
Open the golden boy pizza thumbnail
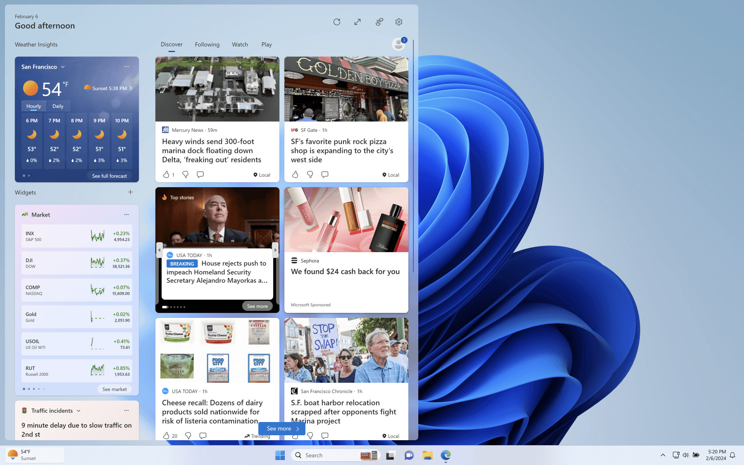tap(346, 89)
